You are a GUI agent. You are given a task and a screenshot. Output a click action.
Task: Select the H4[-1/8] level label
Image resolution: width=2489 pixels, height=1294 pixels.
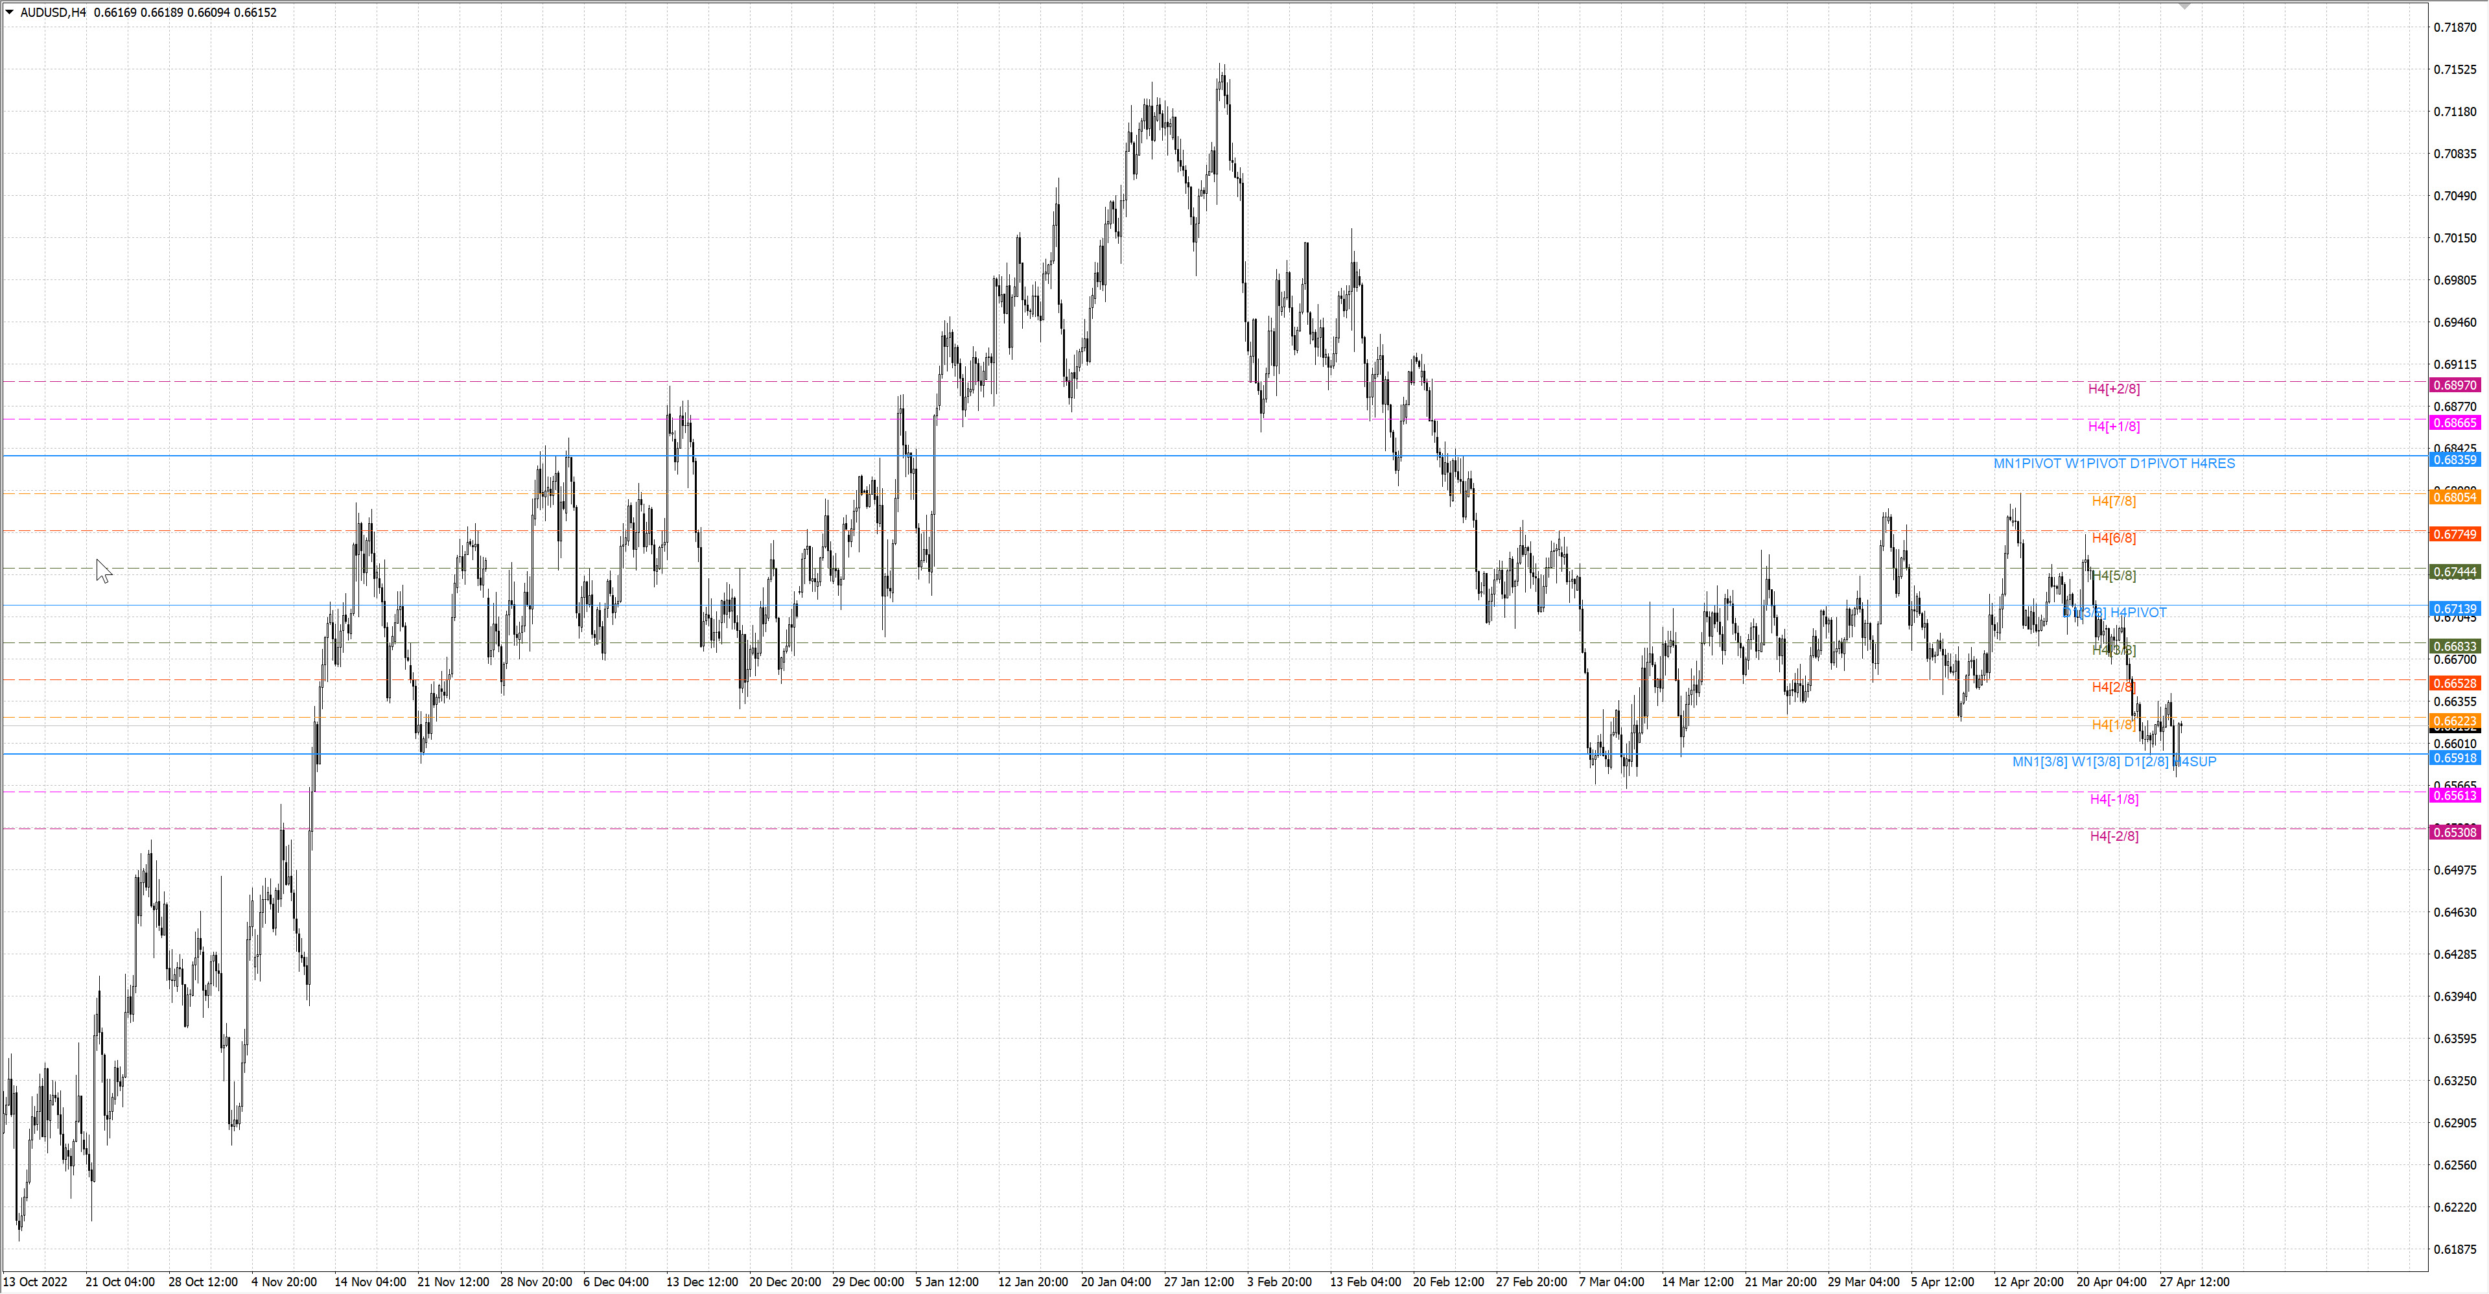2114,799
